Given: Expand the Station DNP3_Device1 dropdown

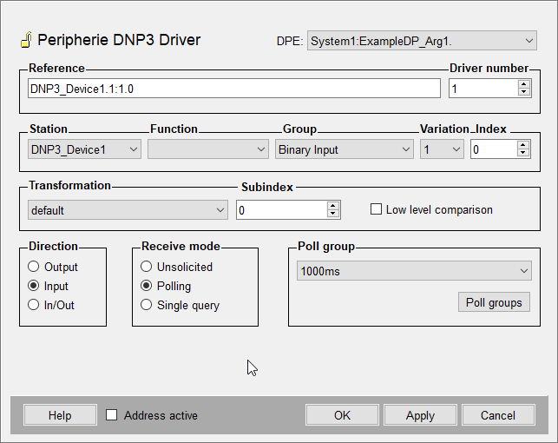Looking at the screenshot, I should (x=84, y=149).
